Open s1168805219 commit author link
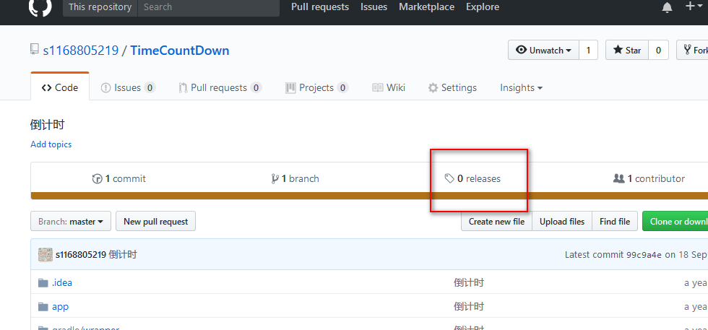This screenshot has height=330, width=708. [81, 255]
